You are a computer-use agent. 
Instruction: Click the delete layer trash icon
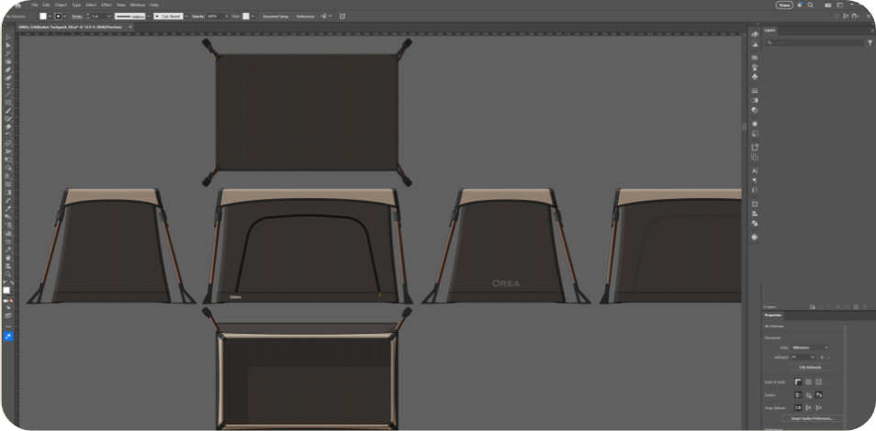click(x=865, y=306)
